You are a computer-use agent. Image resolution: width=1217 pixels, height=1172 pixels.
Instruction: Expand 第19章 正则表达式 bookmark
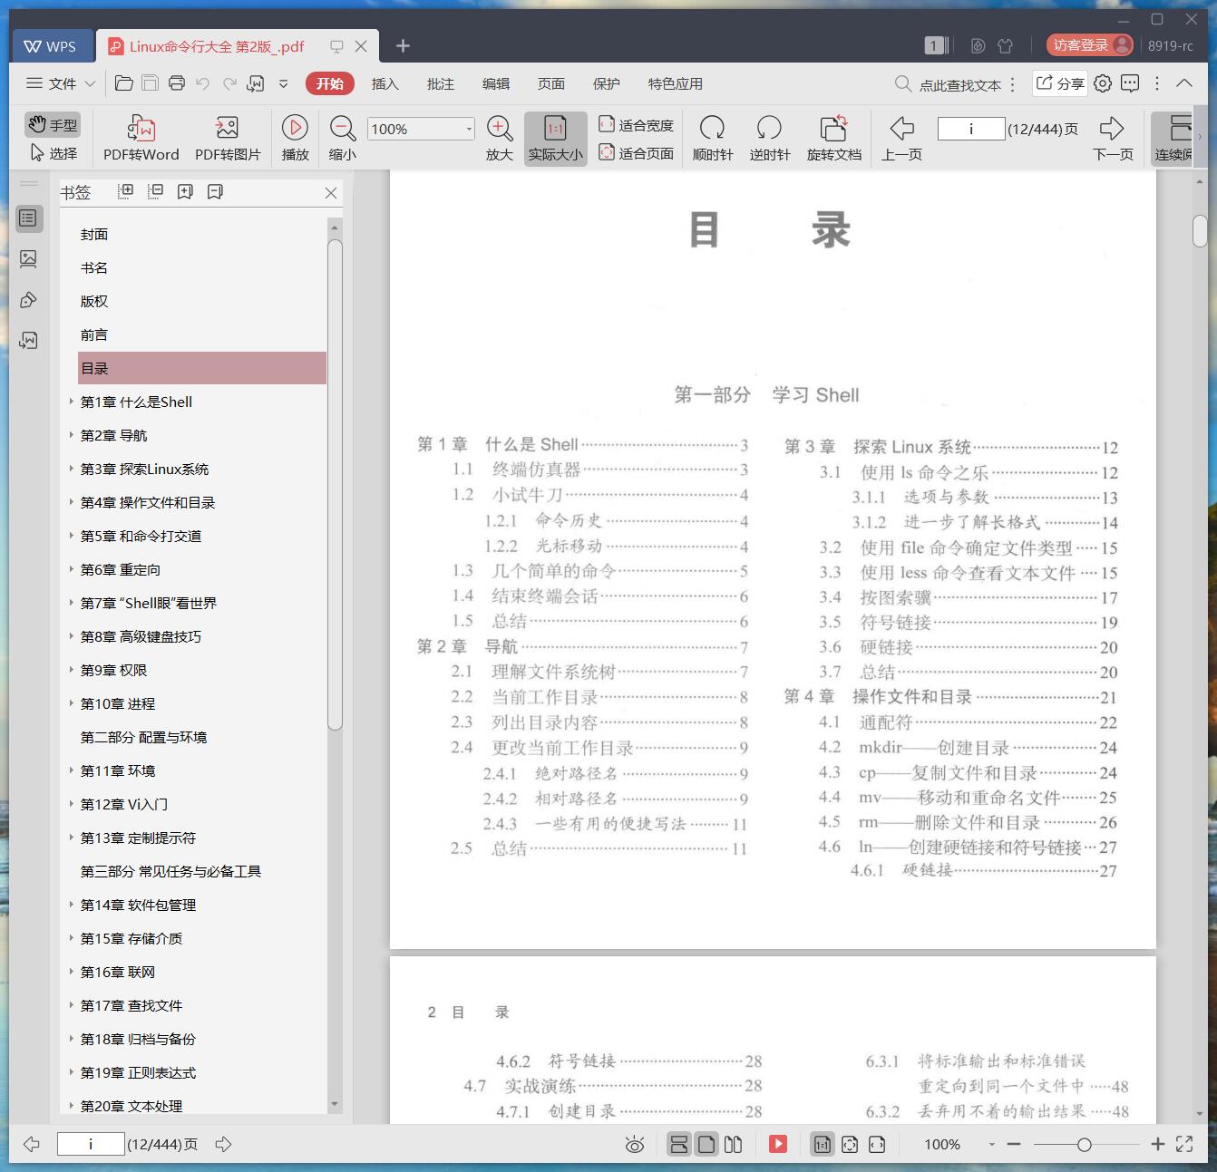(71, 1072)
